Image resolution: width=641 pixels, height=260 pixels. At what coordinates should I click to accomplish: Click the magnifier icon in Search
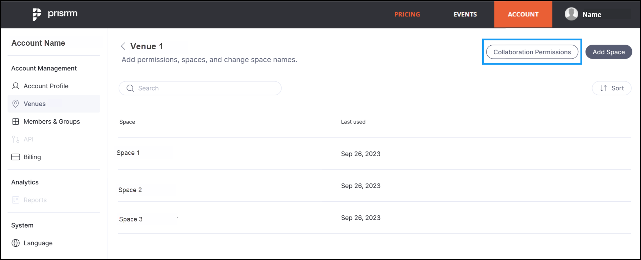coord(130,88)
